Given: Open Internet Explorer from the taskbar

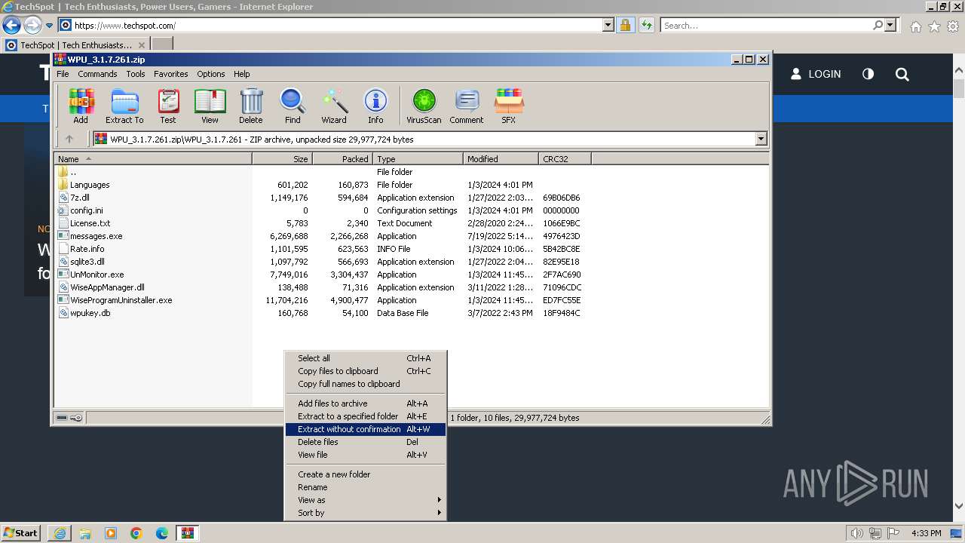Looking at the screenshot, I should click(60, 533).
